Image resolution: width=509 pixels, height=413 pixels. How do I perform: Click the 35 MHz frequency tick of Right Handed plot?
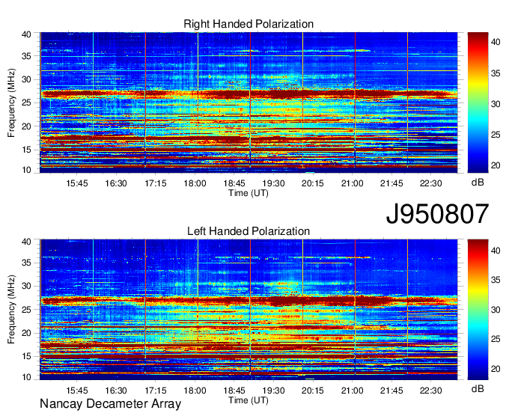click(x=26, y=56)
